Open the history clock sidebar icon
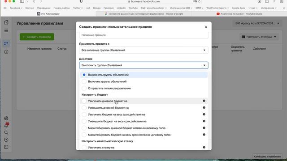This screenshot has height=161, width=287. tap(6, 52)
